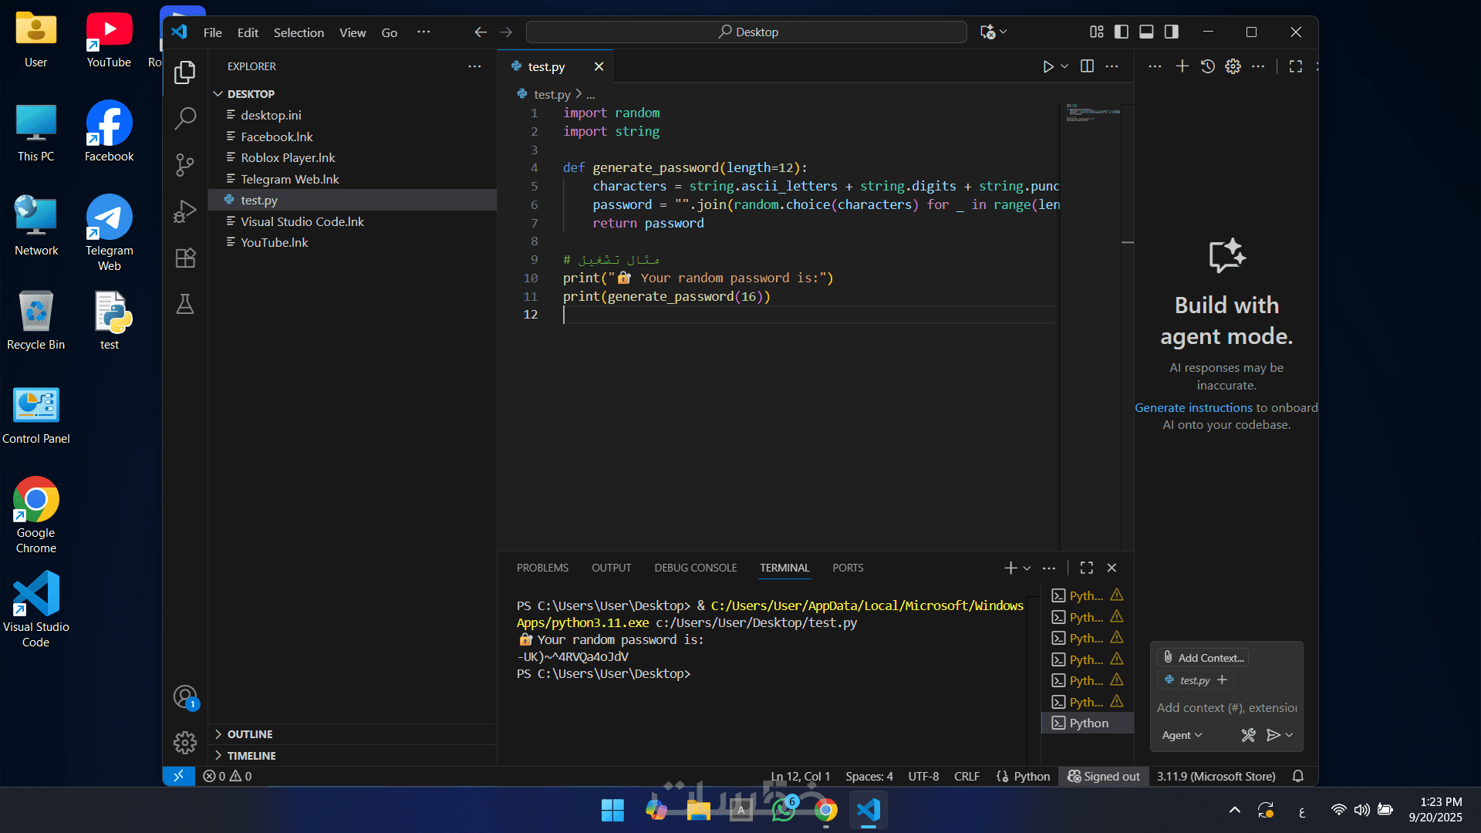
Task: Click the code minimap preview
Action: coord(1092,113)
